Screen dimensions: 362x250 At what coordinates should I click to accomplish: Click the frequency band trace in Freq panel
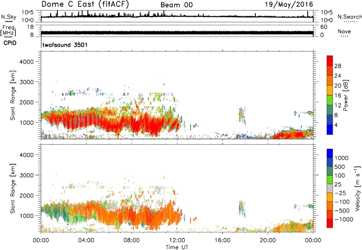pos(177,32)
